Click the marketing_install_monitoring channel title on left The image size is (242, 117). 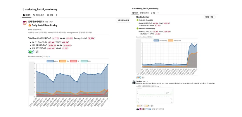40,9
